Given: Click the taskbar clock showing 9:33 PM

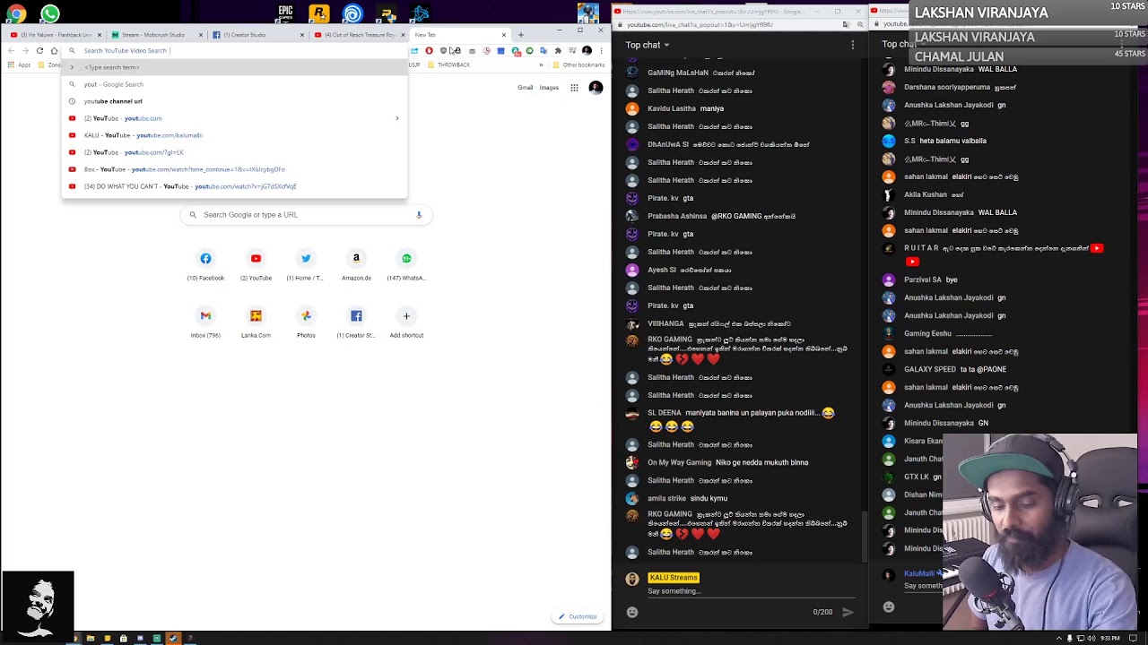Looking at the screenshot, I should pyautogui.click(x=1110, y=639).
